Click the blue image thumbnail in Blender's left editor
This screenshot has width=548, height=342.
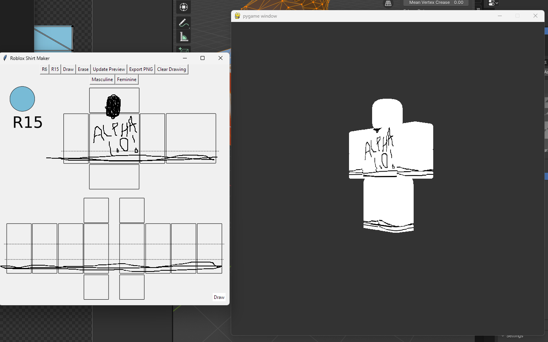pyautogui.click(x=53, y=38)
